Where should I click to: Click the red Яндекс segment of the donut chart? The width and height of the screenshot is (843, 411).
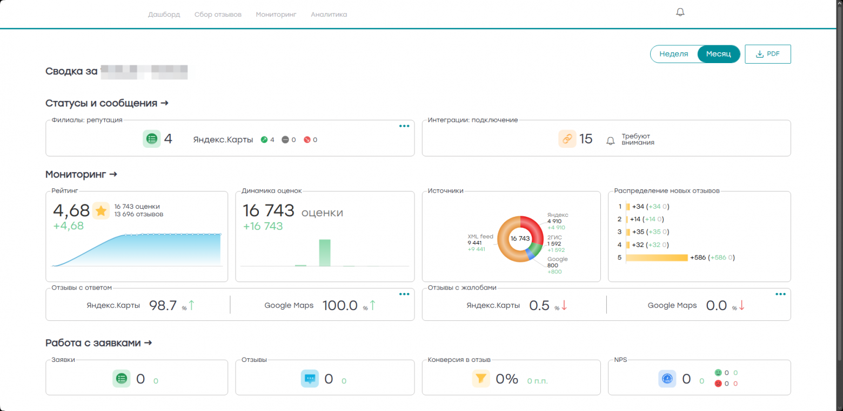(x=534, y=228)
